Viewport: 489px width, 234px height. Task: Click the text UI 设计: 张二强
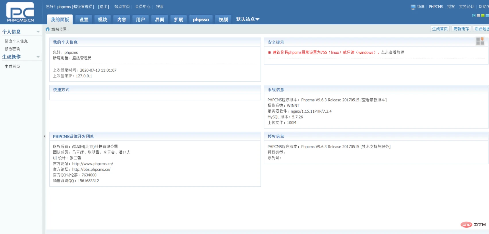(x=67, y=158)
